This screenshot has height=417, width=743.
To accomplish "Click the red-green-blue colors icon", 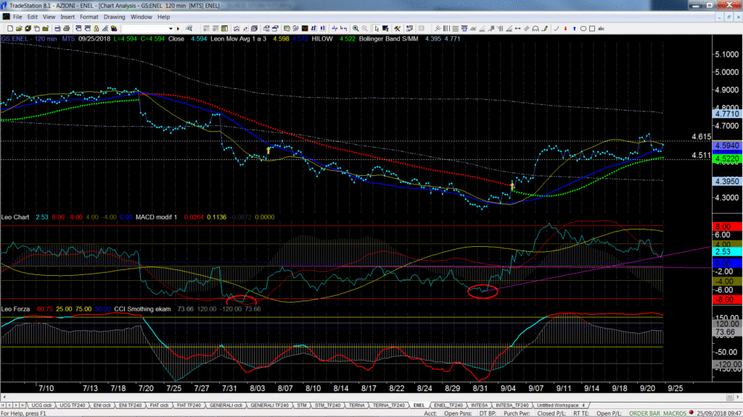I will coord(114,29).
